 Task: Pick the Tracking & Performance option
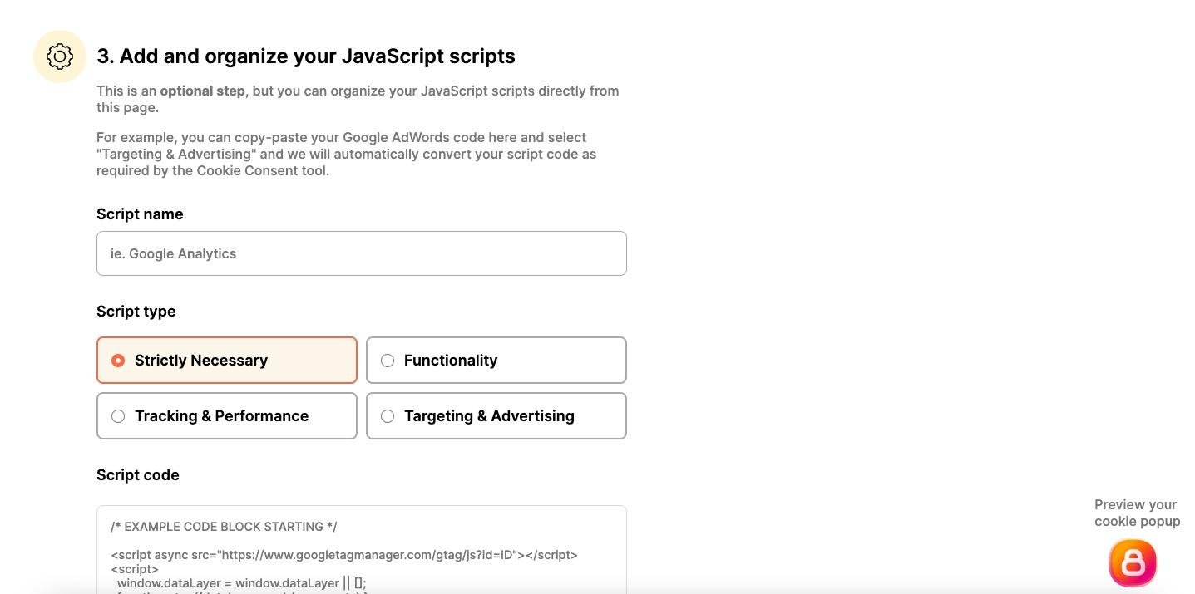click(x=227, y=416)
